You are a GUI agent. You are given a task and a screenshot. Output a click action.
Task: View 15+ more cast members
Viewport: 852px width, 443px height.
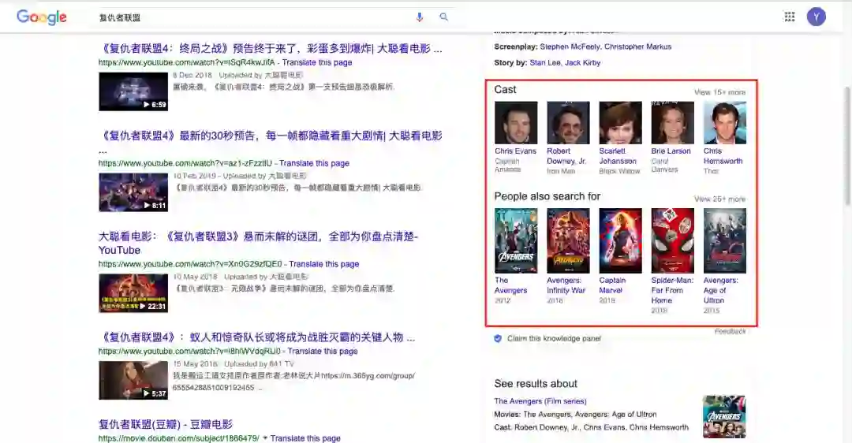point(719,92)
